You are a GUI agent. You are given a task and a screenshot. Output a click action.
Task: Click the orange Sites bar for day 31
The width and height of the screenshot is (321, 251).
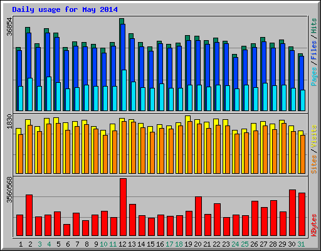tap(303, 154)
